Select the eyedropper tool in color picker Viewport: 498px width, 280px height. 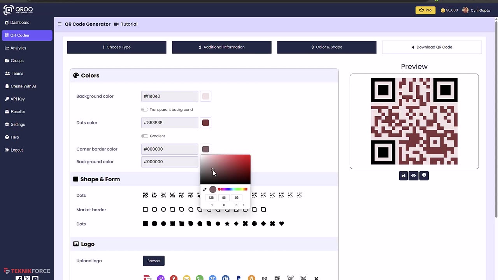pos(205,189)
